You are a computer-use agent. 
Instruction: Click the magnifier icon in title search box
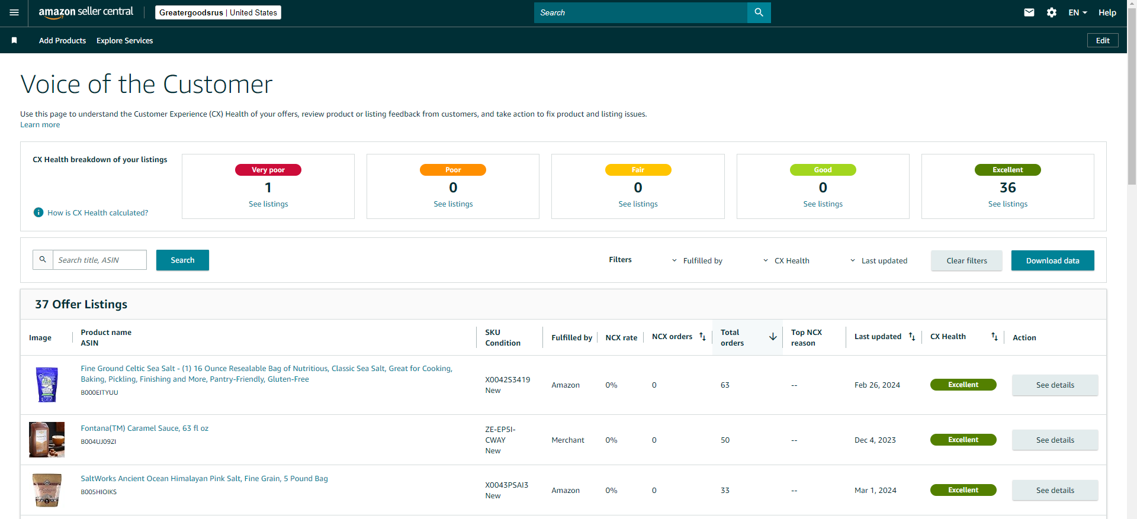coord(43,260)
